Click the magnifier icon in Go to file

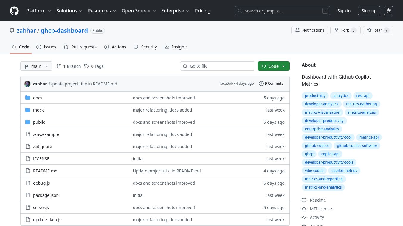click(x=185, y=66)
